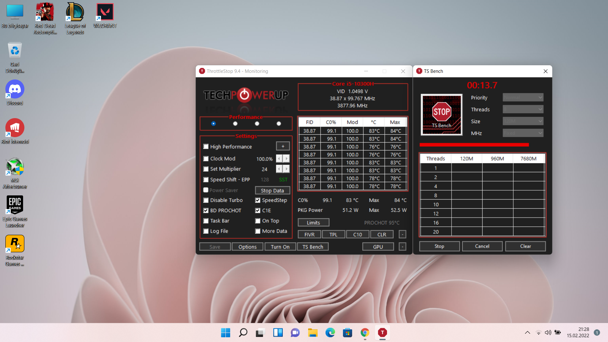Click the Turn On button

pyautogui.click(x=280, y=246)
